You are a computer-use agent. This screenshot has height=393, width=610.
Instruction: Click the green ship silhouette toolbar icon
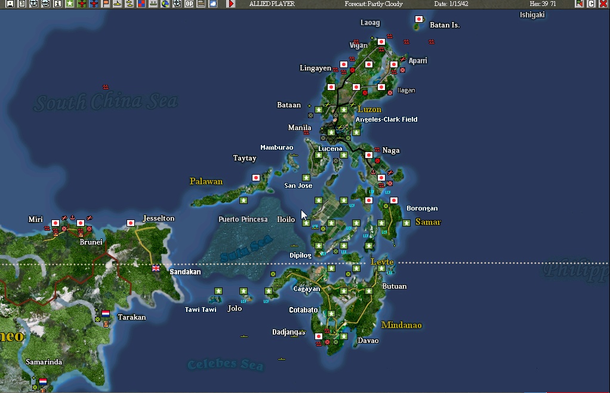pos(153,4)
